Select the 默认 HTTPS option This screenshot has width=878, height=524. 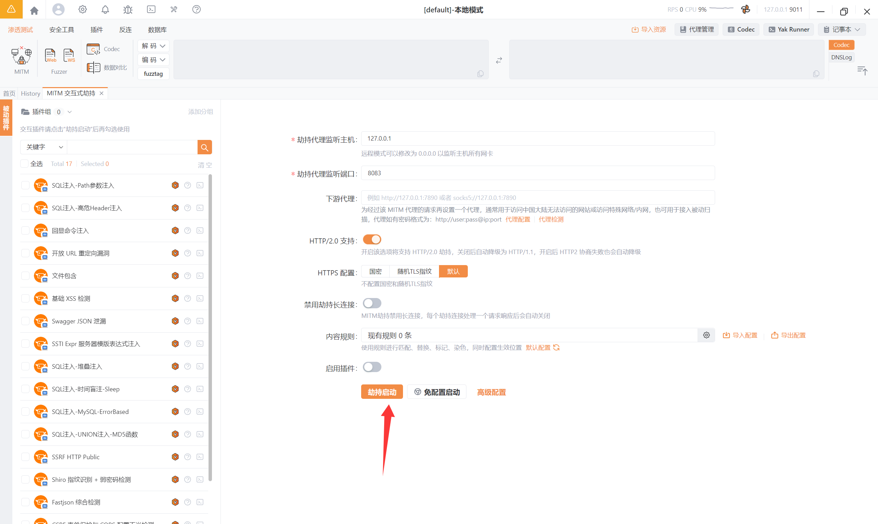pos(453,272)
